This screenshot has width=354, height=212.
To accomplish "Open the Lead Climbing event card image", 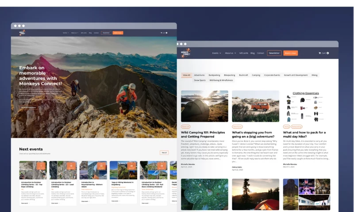I will (x=63, y=170).
